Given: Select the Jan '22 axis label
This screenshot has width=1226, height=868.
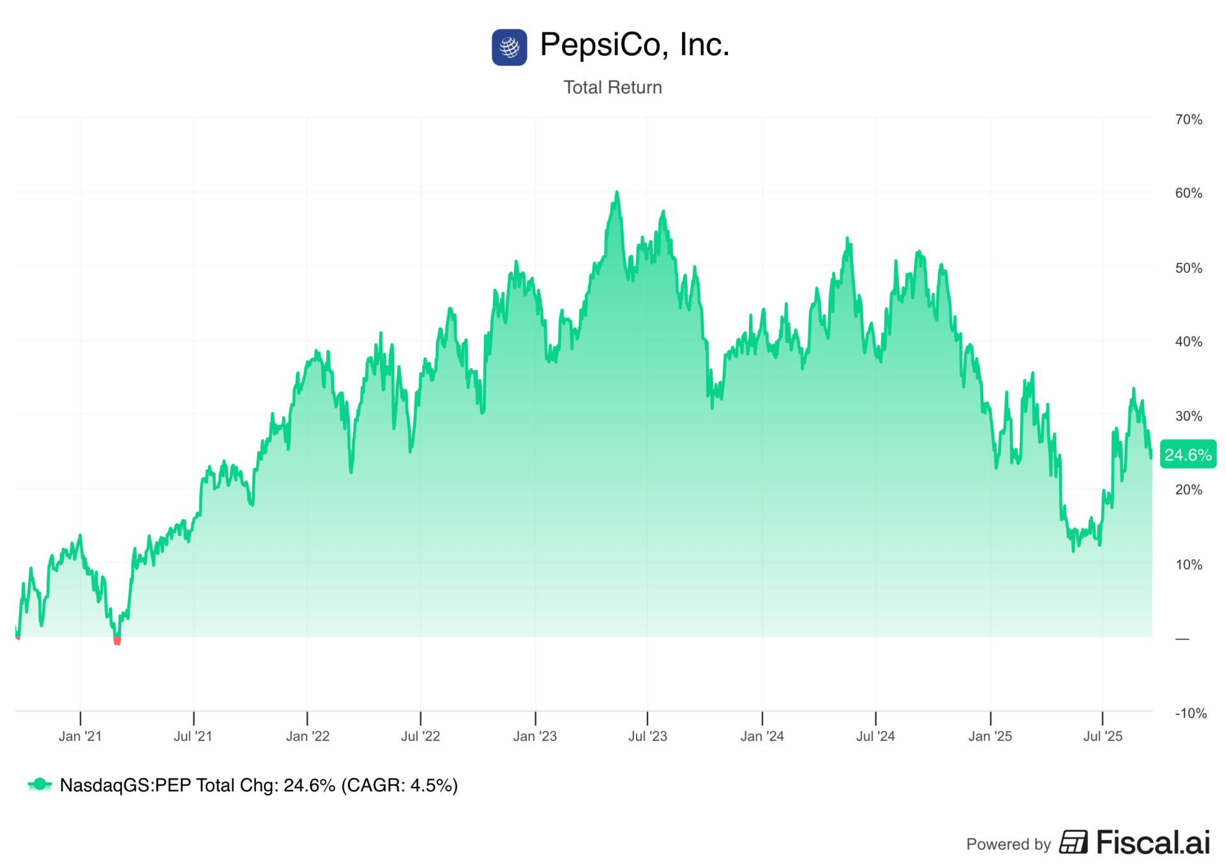Looking at the screenshot, I should point(308,736).
